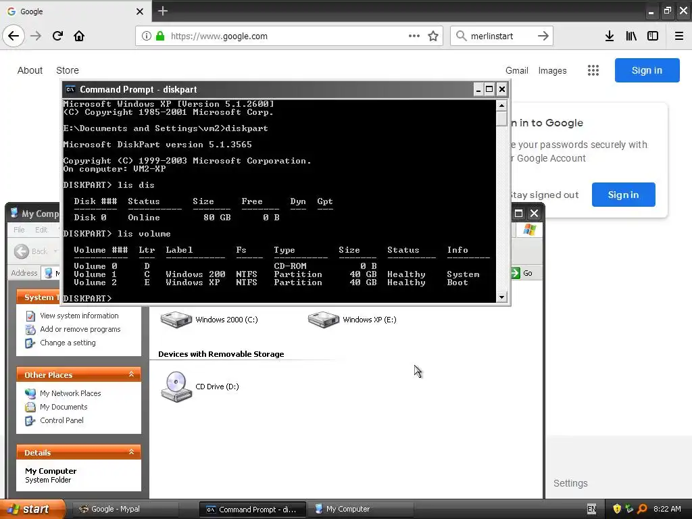Open My Network Places

point(70,393)
